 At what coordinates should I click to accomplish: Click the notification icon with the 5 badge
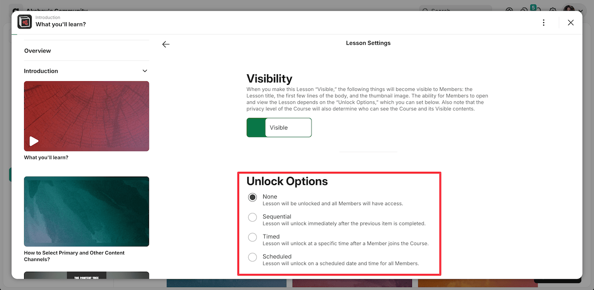525,10
